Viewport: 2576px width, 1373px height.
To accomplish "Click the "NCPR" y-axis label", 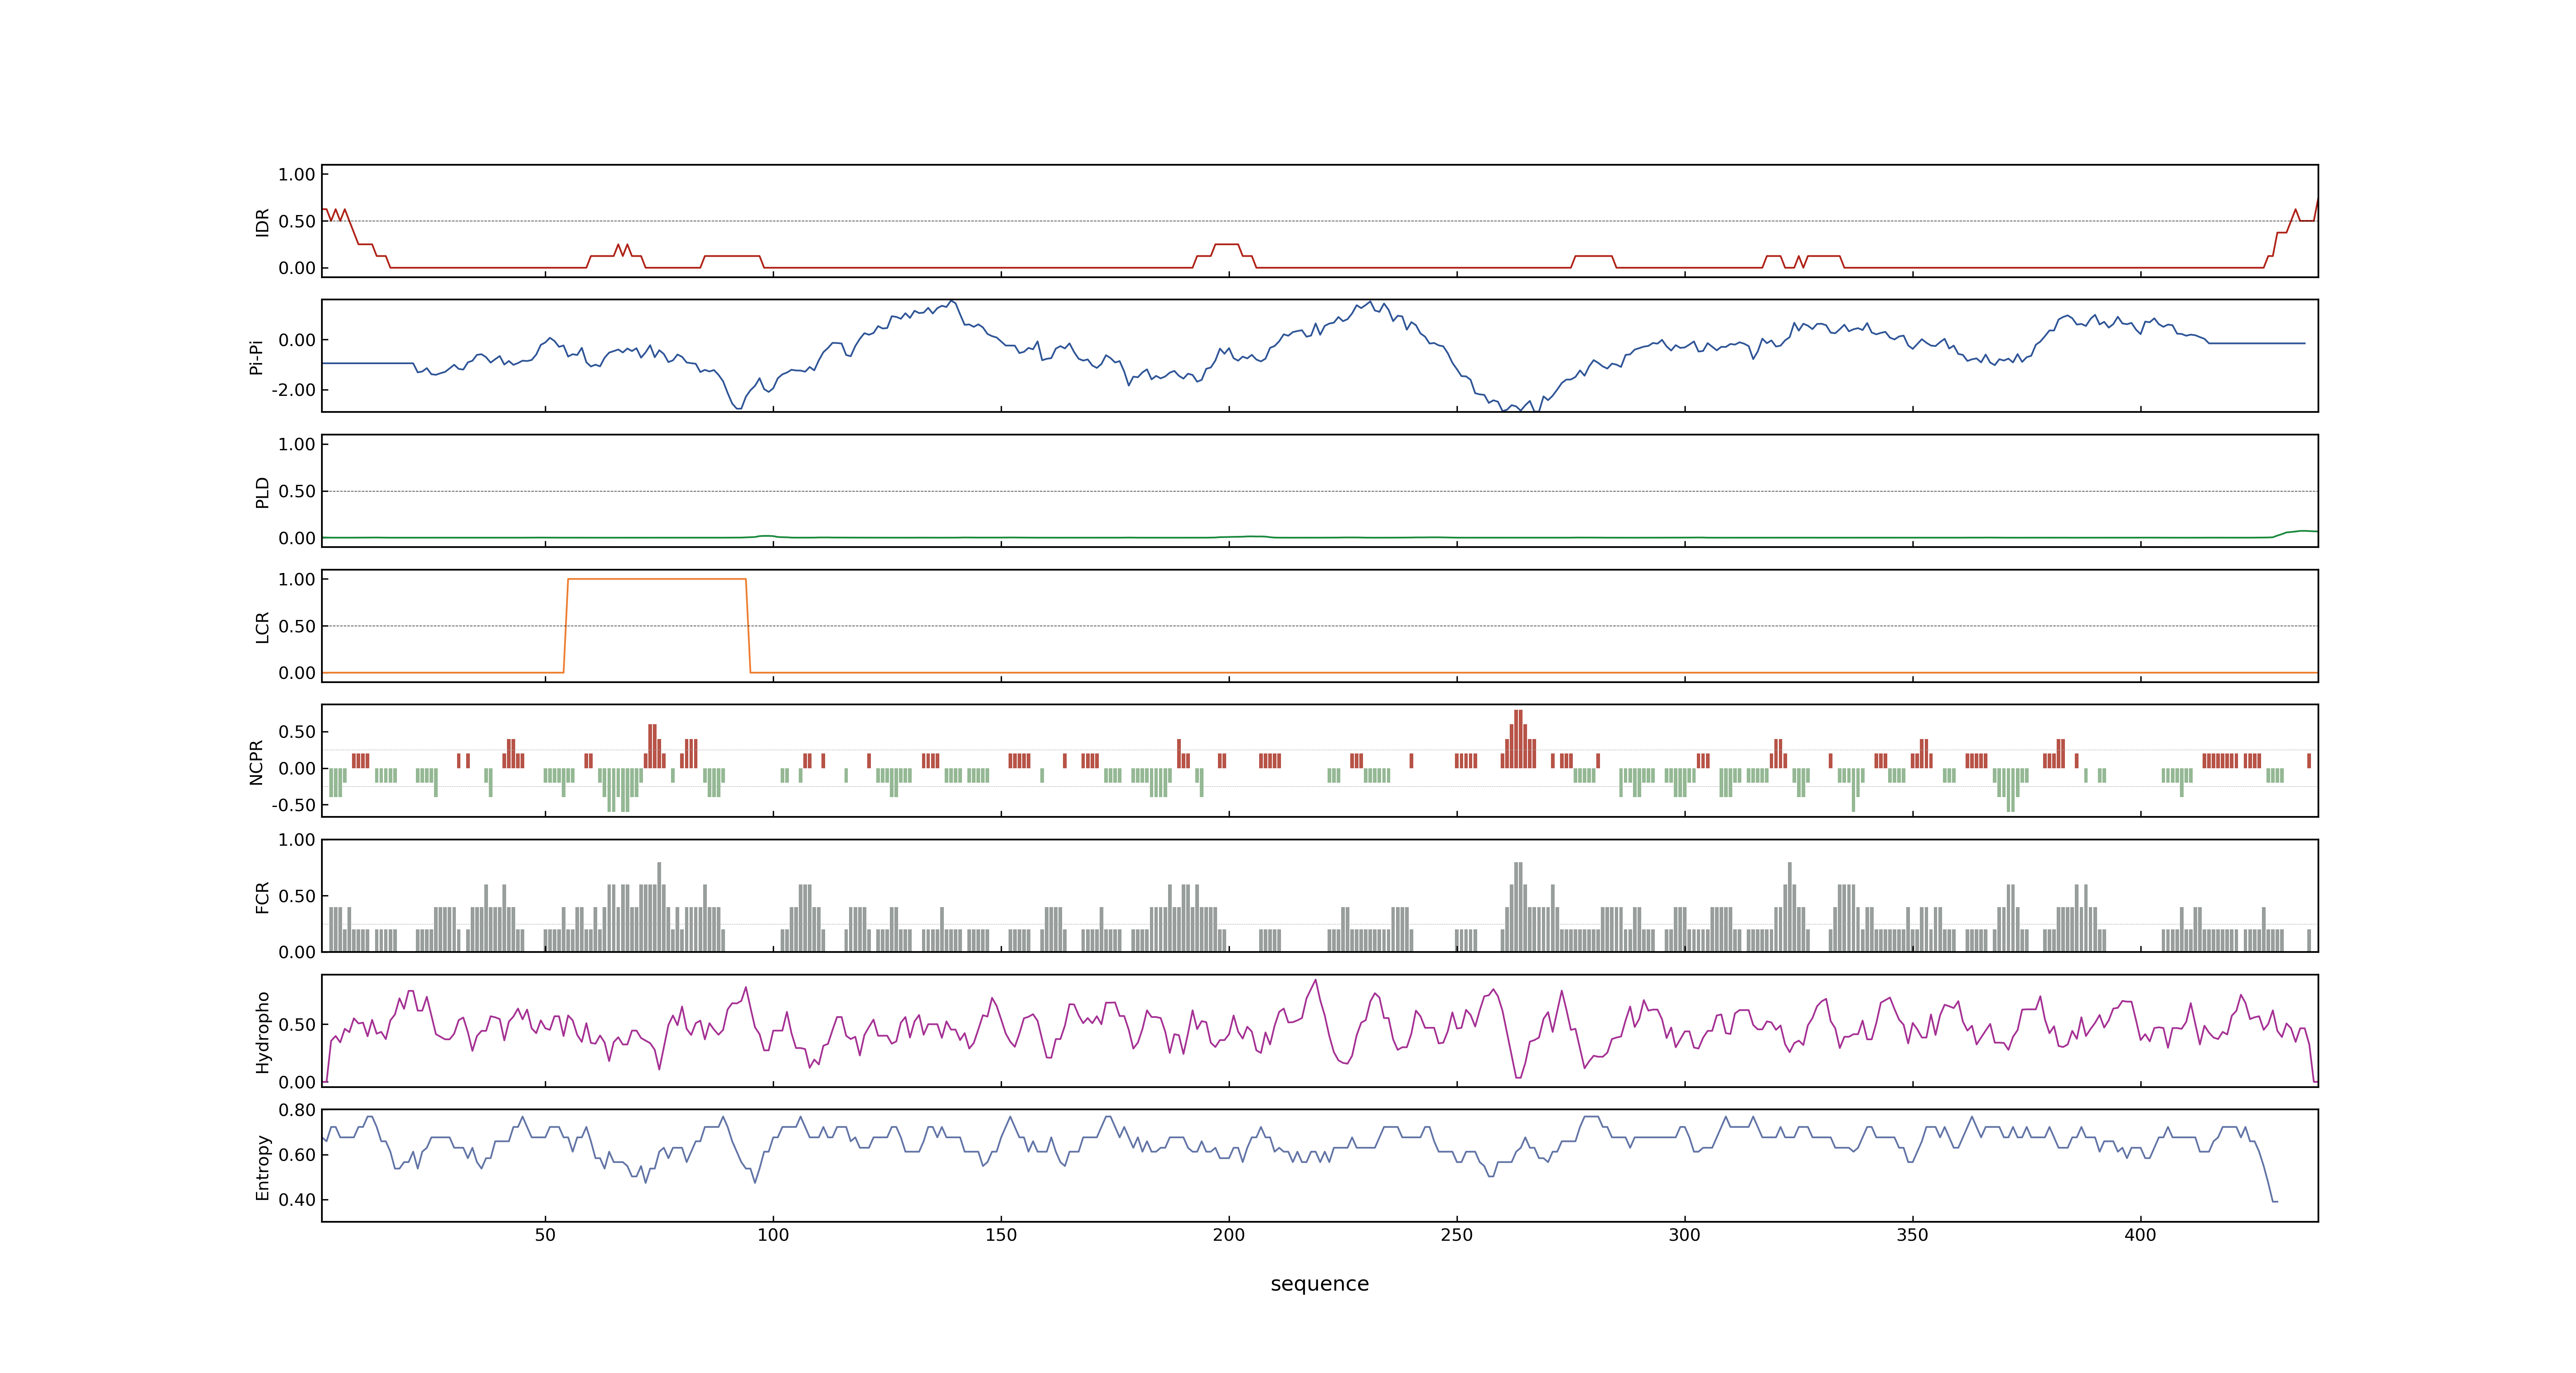I will click(256, 763).
